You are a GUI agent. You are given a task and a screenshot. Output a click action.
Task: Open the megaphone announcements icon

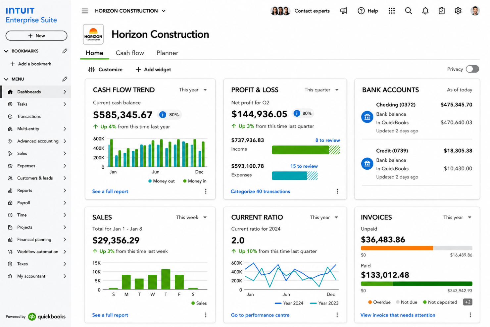(344, 11)
